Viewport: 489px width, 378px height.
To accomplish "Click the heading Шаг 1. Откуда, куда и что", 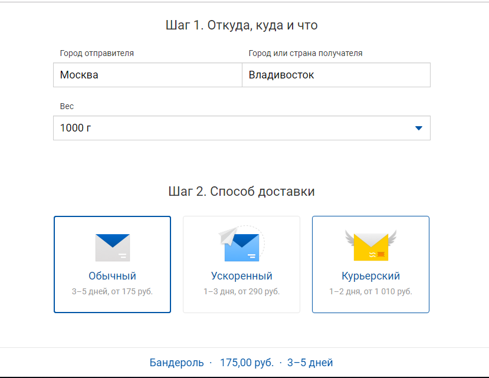I will click(241, 25).
